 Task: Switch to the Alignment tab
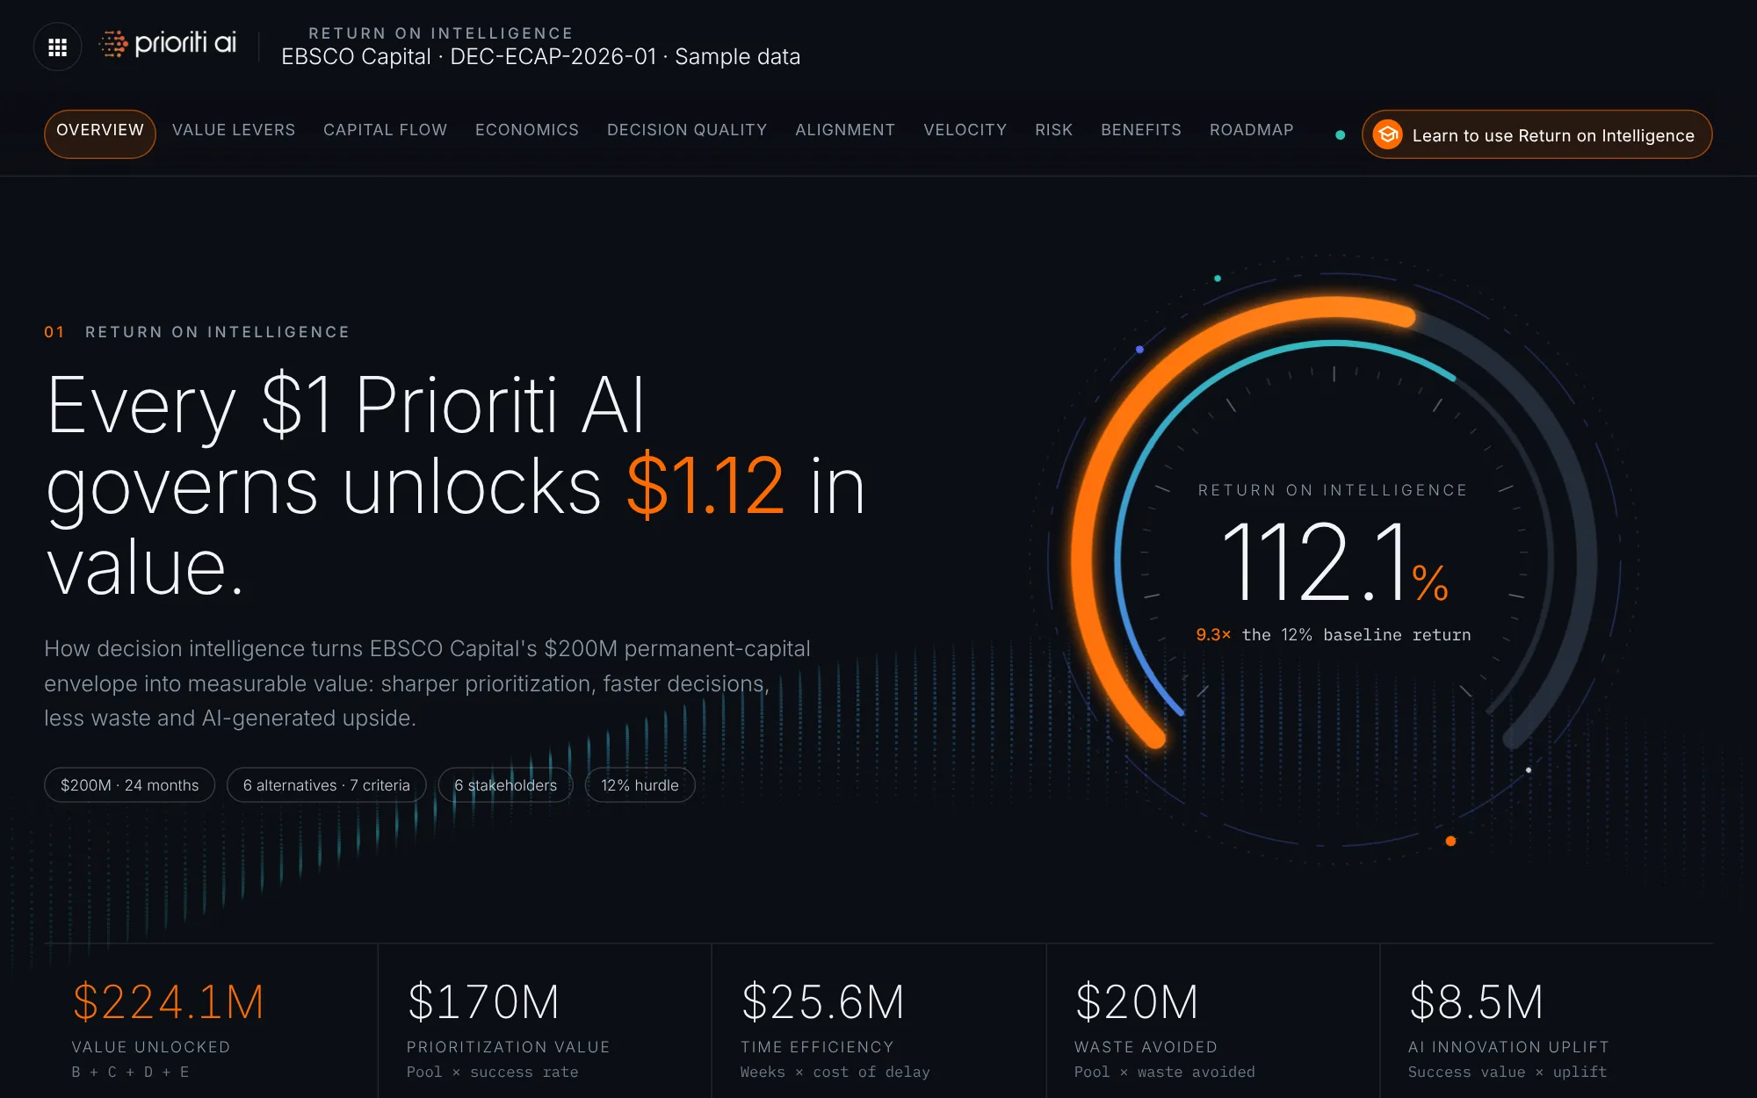coord(845,130)
